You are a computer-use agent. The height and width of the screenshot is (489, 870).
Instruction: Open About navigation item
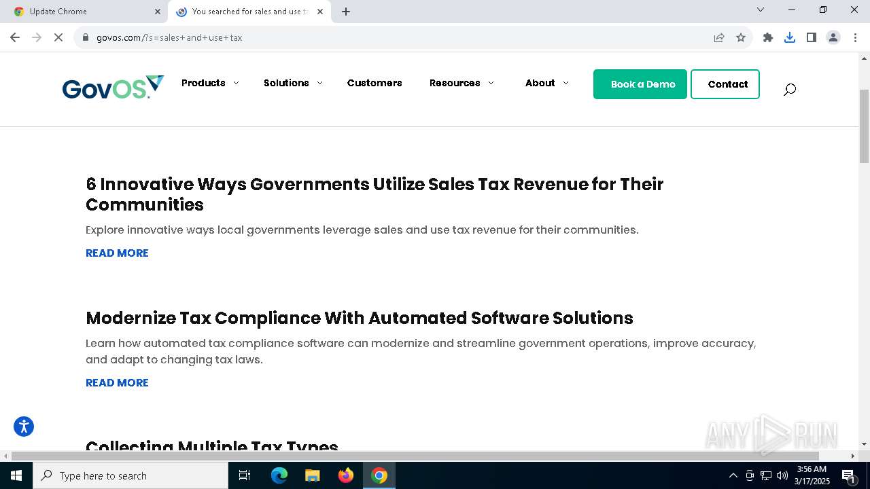coord(540,83)
